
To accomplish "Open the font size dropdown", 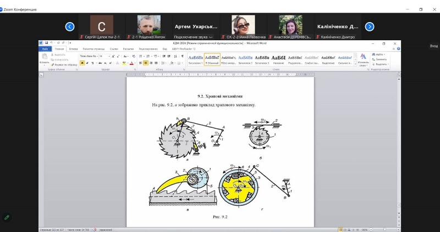I will pyautogui.click(x=108, y=57).
